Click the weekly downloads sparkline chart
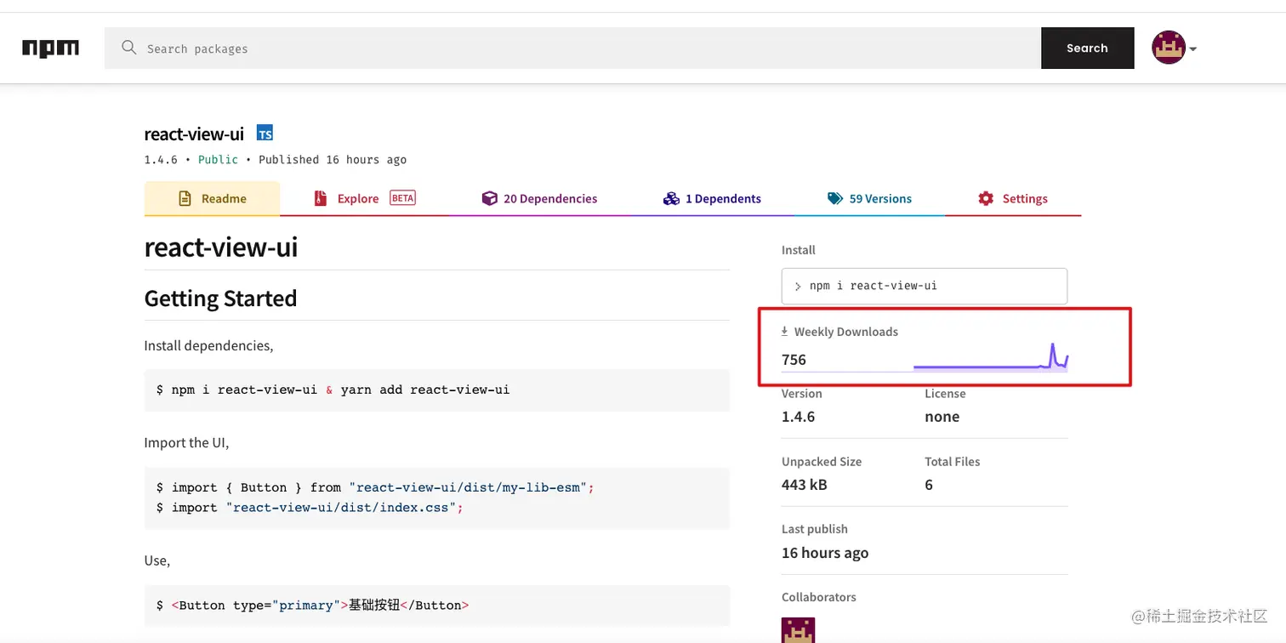This screenshot has height=643, width=1286. (x=991, y=357)
